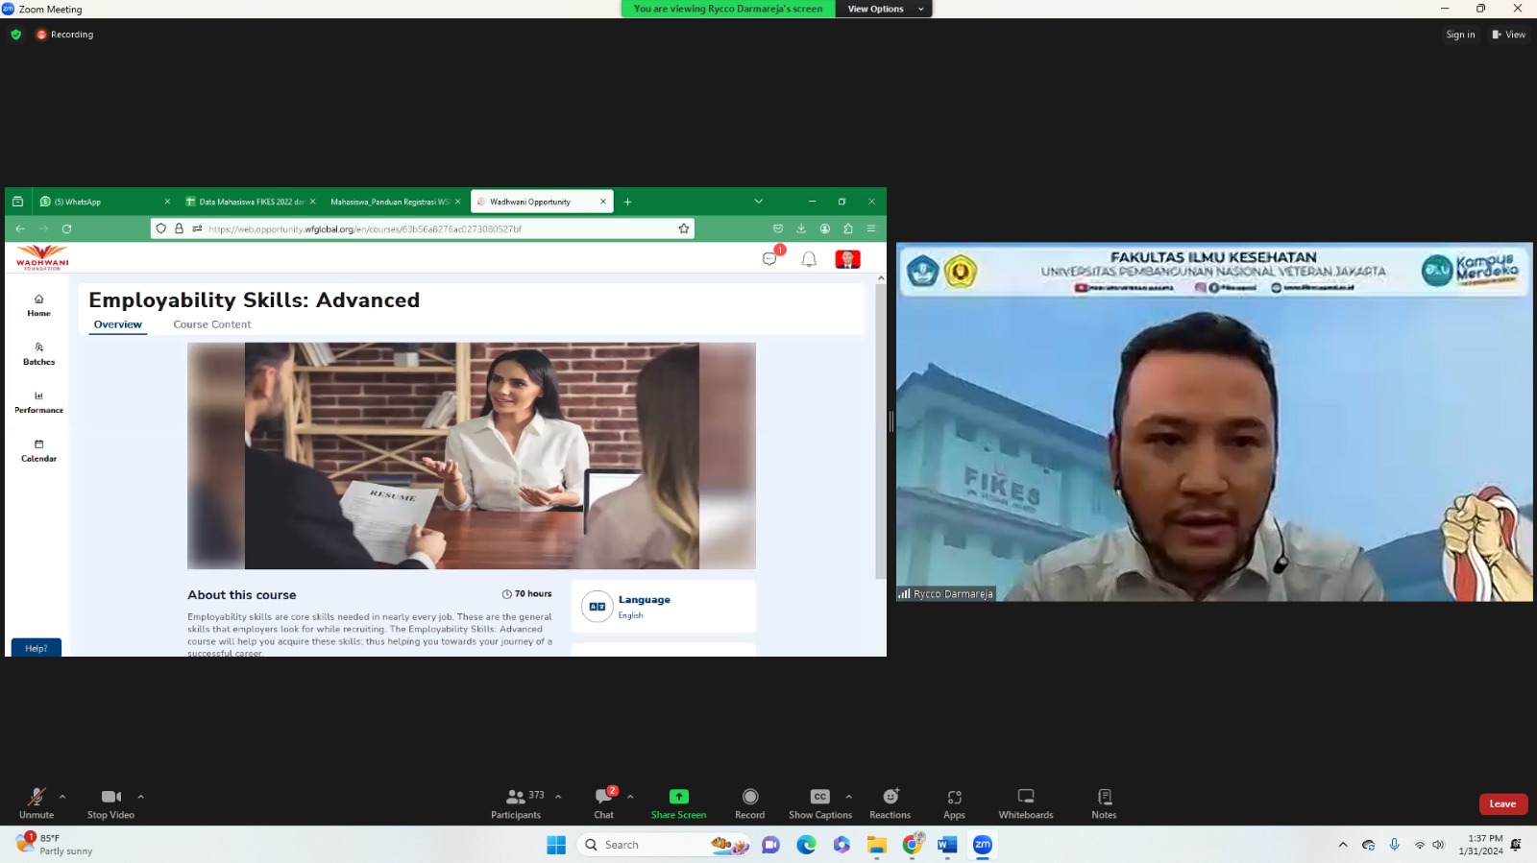Viewport: 1537px width, 863px height.
Task: Open Whiteboards in Zoom toolbar
Action: [x=1025, y=803]
